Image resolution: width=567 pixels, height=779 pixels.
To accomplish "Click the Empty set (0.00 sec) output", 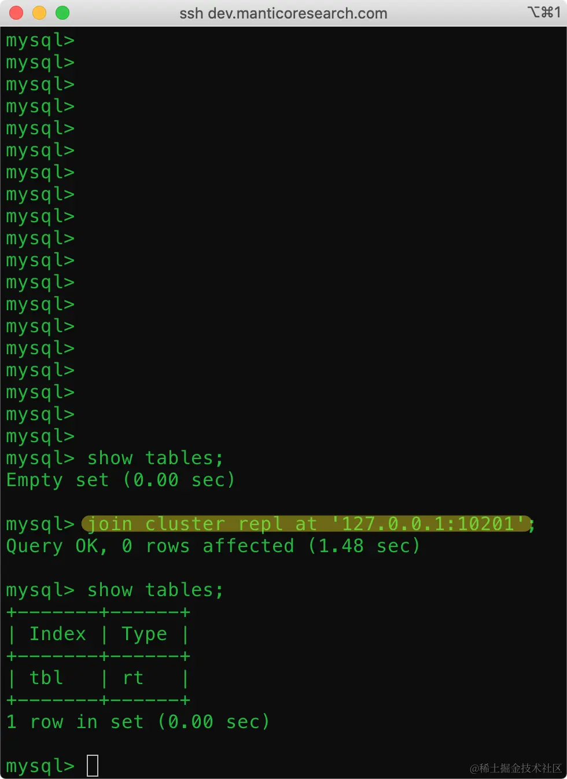I will (120, 480).
